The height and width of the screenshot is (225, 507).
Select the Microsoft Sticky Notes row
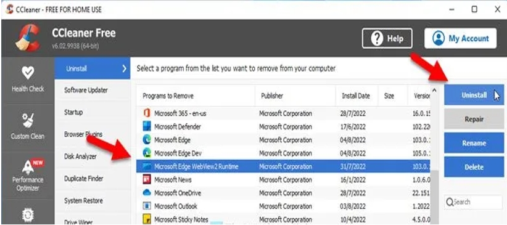(x=283, y=219)
